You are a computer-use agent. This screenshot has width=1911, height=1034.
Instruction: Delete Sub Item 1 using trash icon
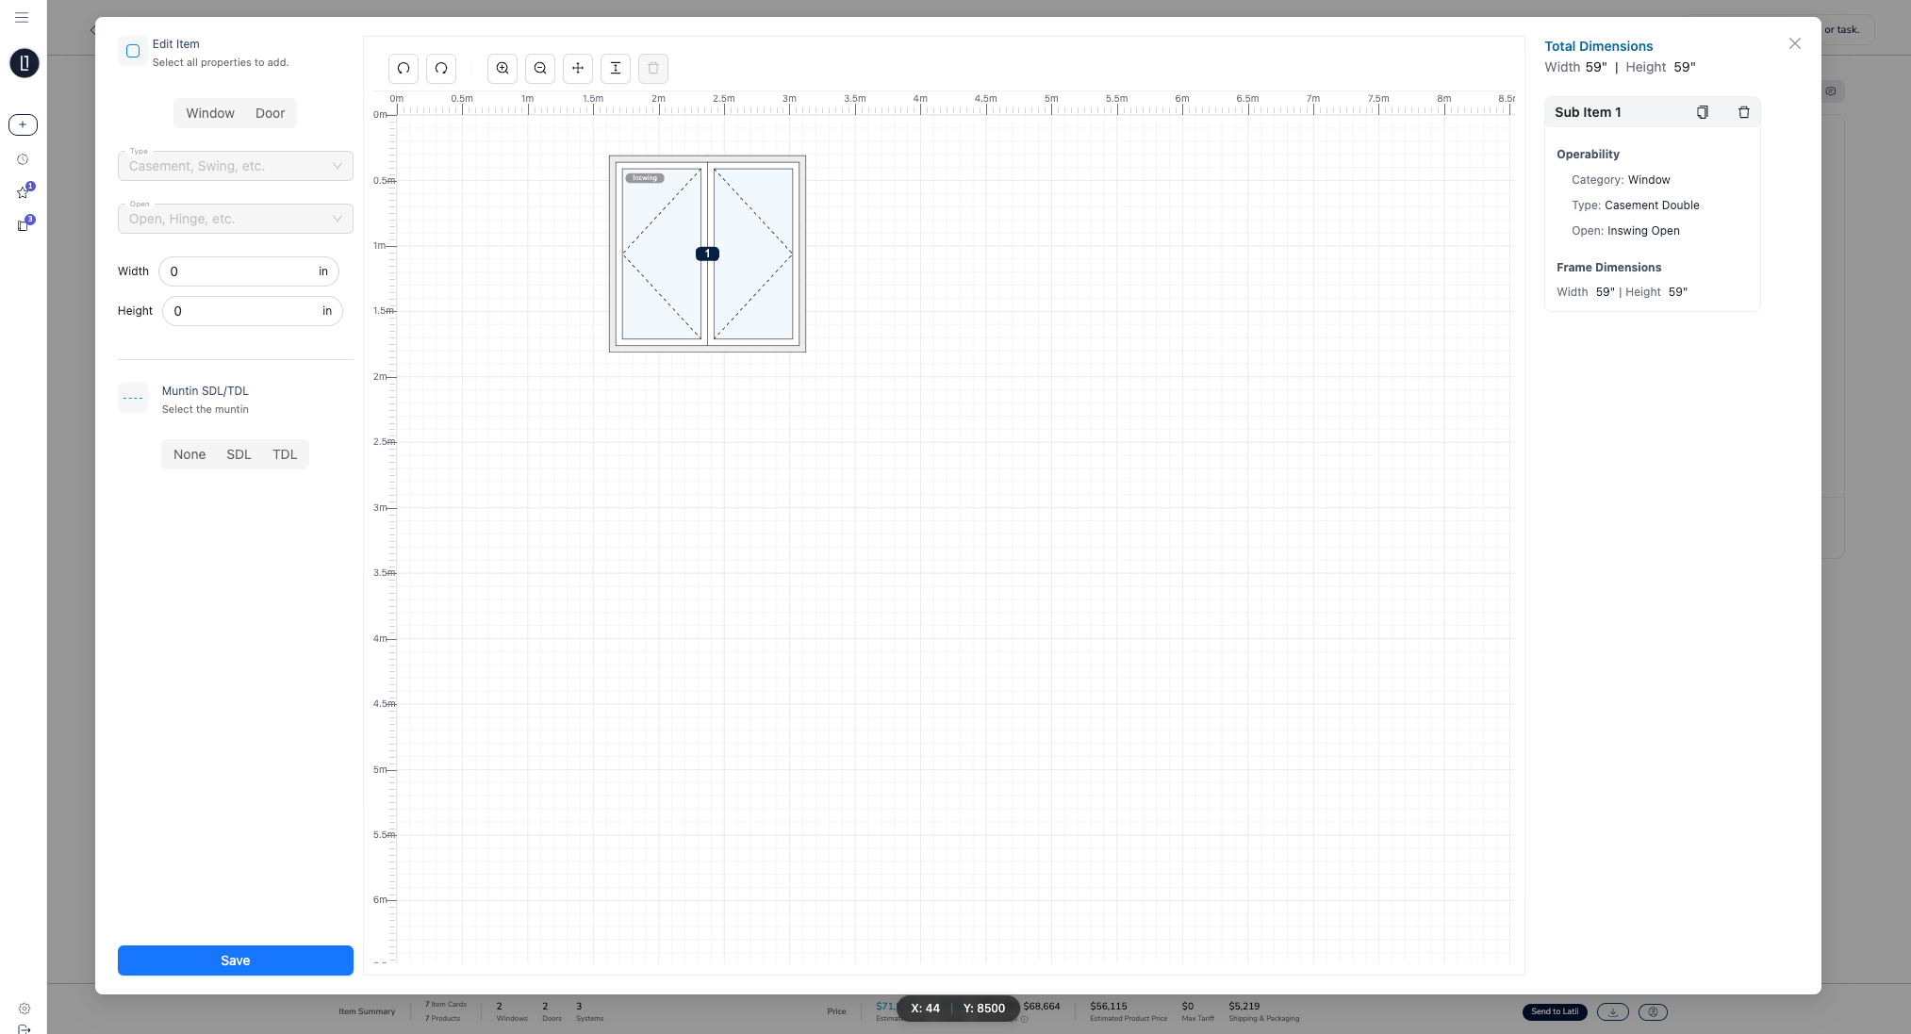1743,112
